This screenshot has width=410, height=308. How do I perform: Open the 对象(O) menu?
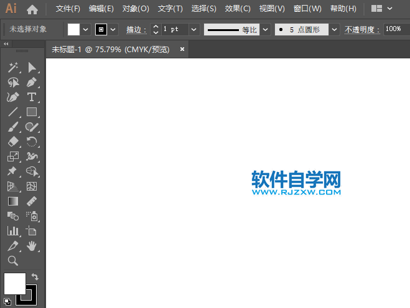pos(136,9)
